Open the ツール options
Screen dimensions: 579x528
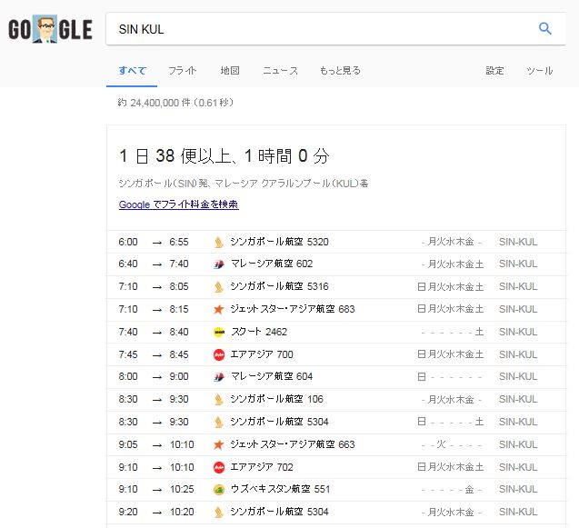[x=540, y=70]
